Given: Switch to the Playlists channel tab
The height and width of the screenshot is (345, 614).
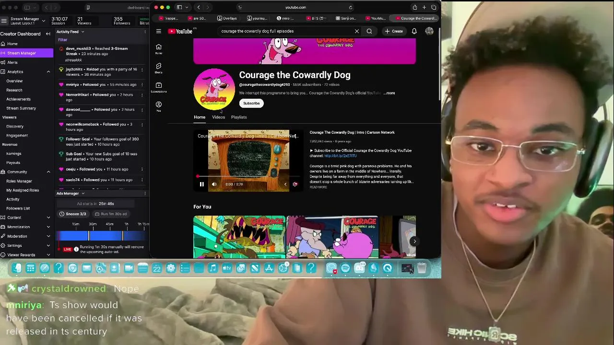Looking at the screenshot, I should [x=239, y=117].
